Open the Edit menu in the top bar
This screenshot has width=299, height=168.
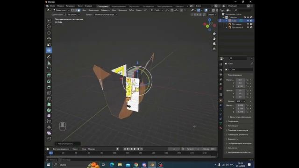60,6
